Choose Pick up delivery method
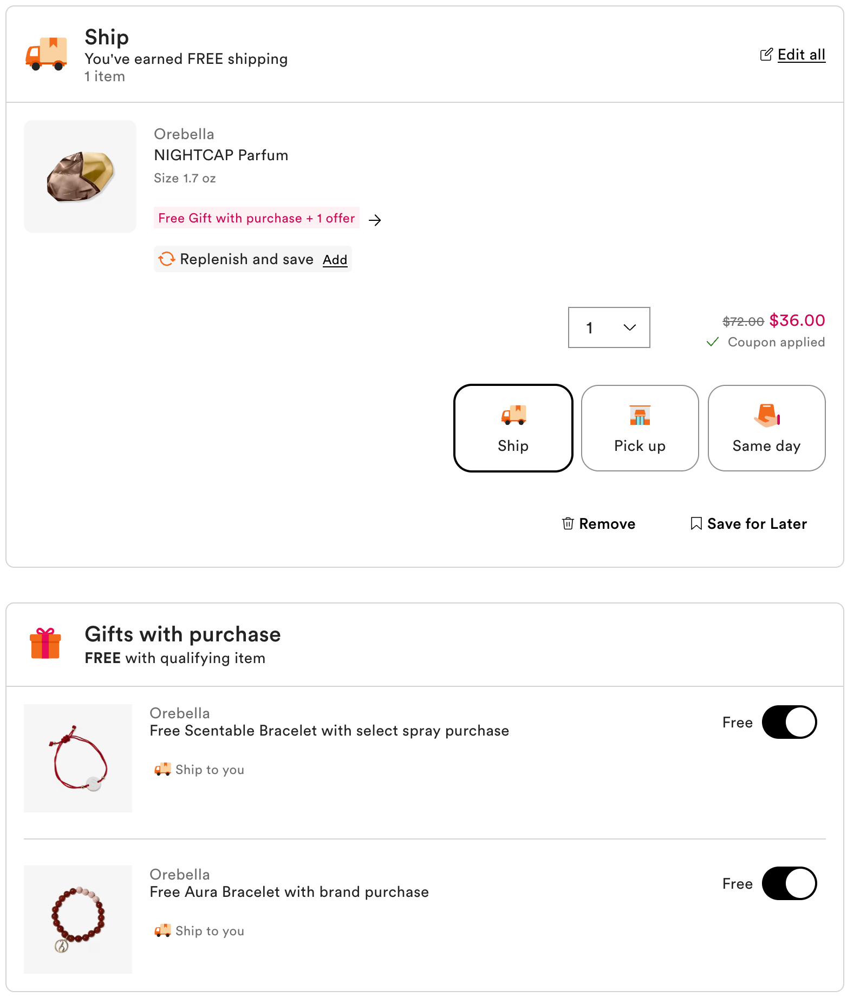847x997 pixels. tap(640, 428)
